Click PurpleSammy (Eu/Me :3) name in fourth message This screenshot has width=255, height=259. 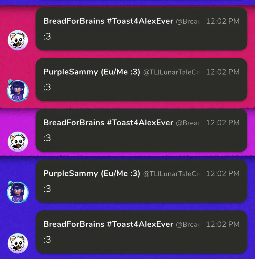pos(92,174)
